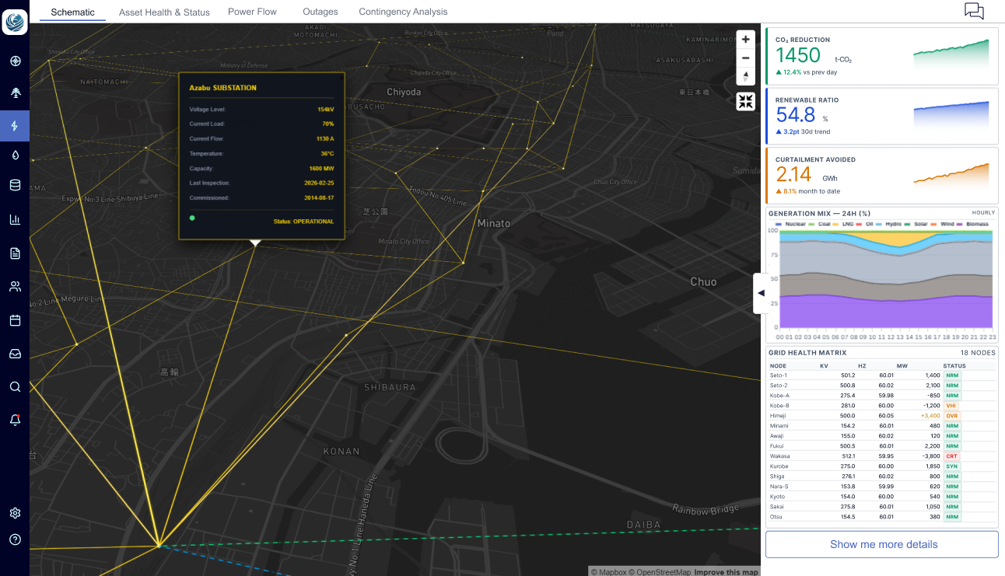Click the bar chart analytics sidebar icon

pyautogui.click(x=15, y=219)
